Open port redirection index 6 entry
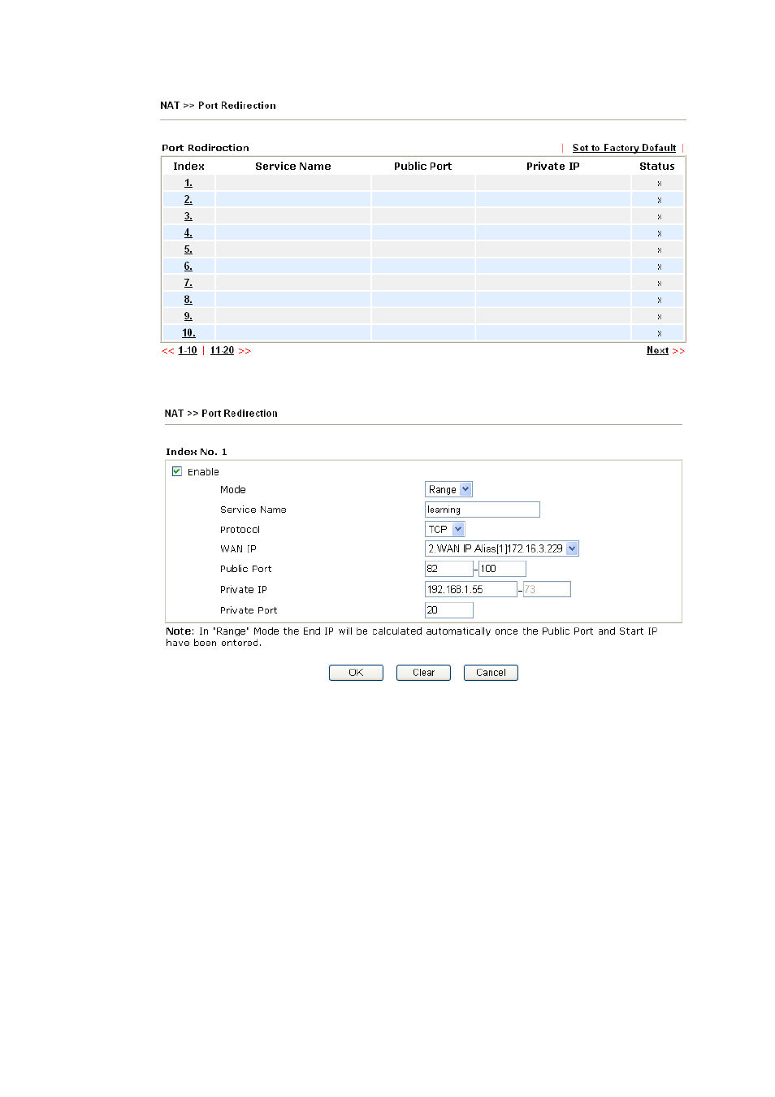 click(188, 266)
